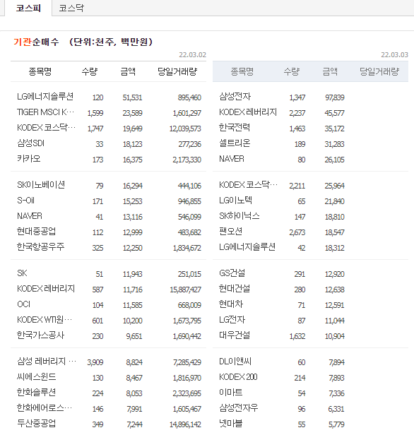The width and height of the screenshot is (414, 435).
Task: Open LG에너지솔루션 in the 22.03.02 list
Action: click(x=45, y=97)
